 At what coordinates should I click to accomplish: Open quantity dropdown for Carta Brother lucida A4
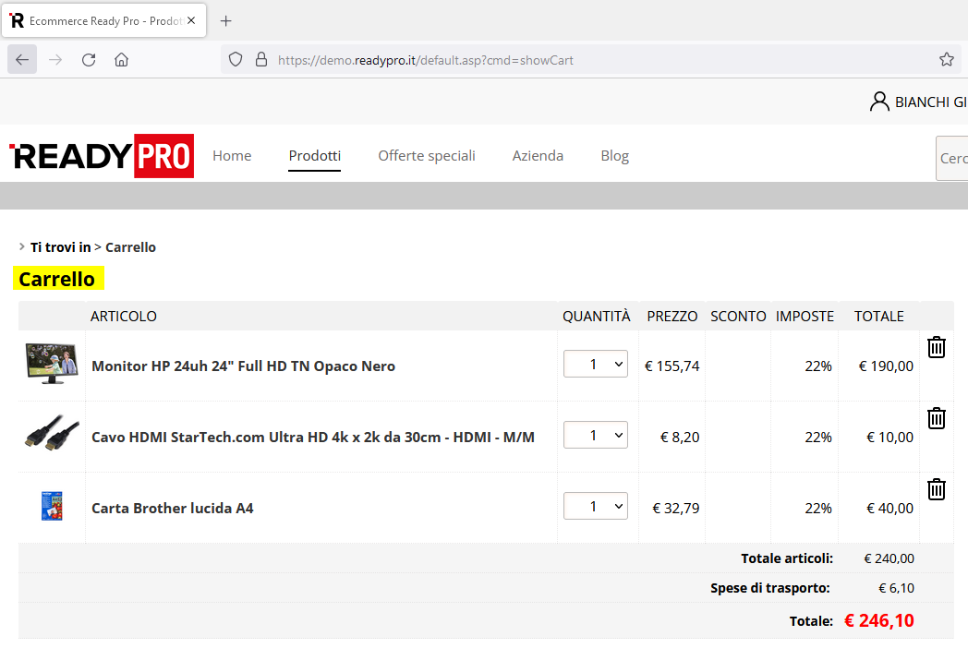[596, 506]
